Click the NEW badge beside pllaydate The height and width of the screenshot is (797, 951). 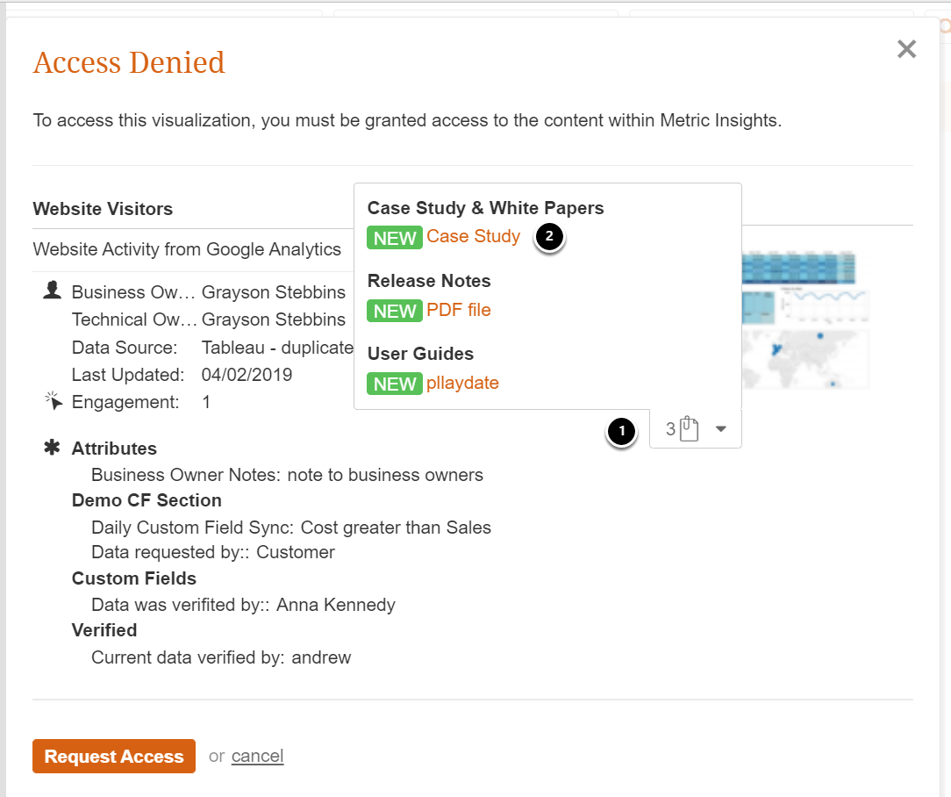pyautogui.click(x=395, y=384)
